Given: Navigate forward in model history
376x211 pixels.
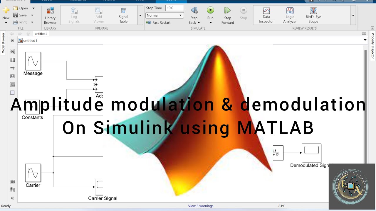Looking at the screenshot, I should coord(20,34).
